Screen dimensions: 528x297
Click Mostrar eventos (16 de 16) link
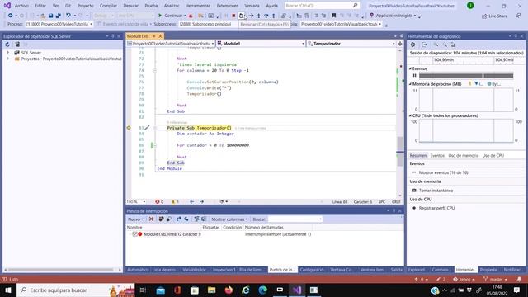pyautogui.click(x=444, y=172)
